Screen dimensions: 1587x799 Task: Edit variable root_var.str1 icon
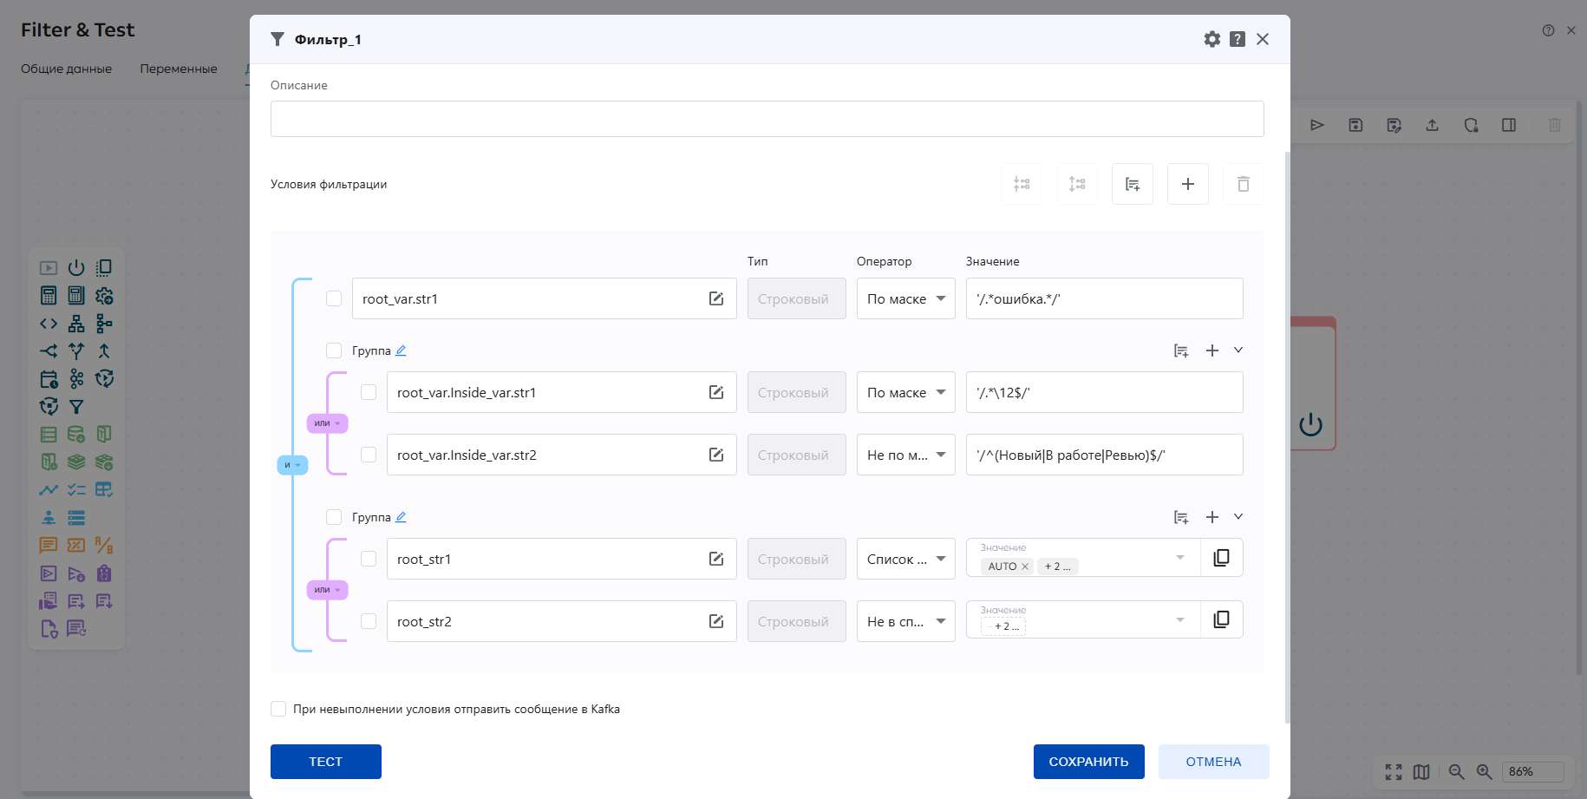716,298
